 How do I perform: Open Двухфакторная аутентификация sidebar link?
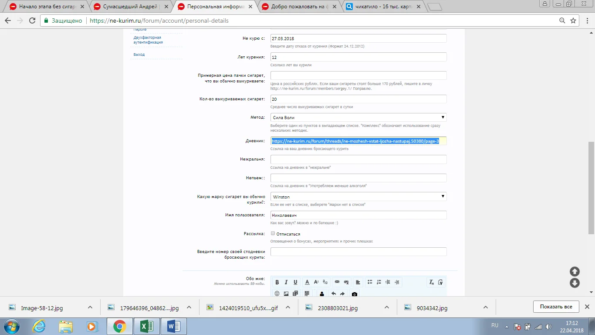pyautogui.click(x=148, y=40)
